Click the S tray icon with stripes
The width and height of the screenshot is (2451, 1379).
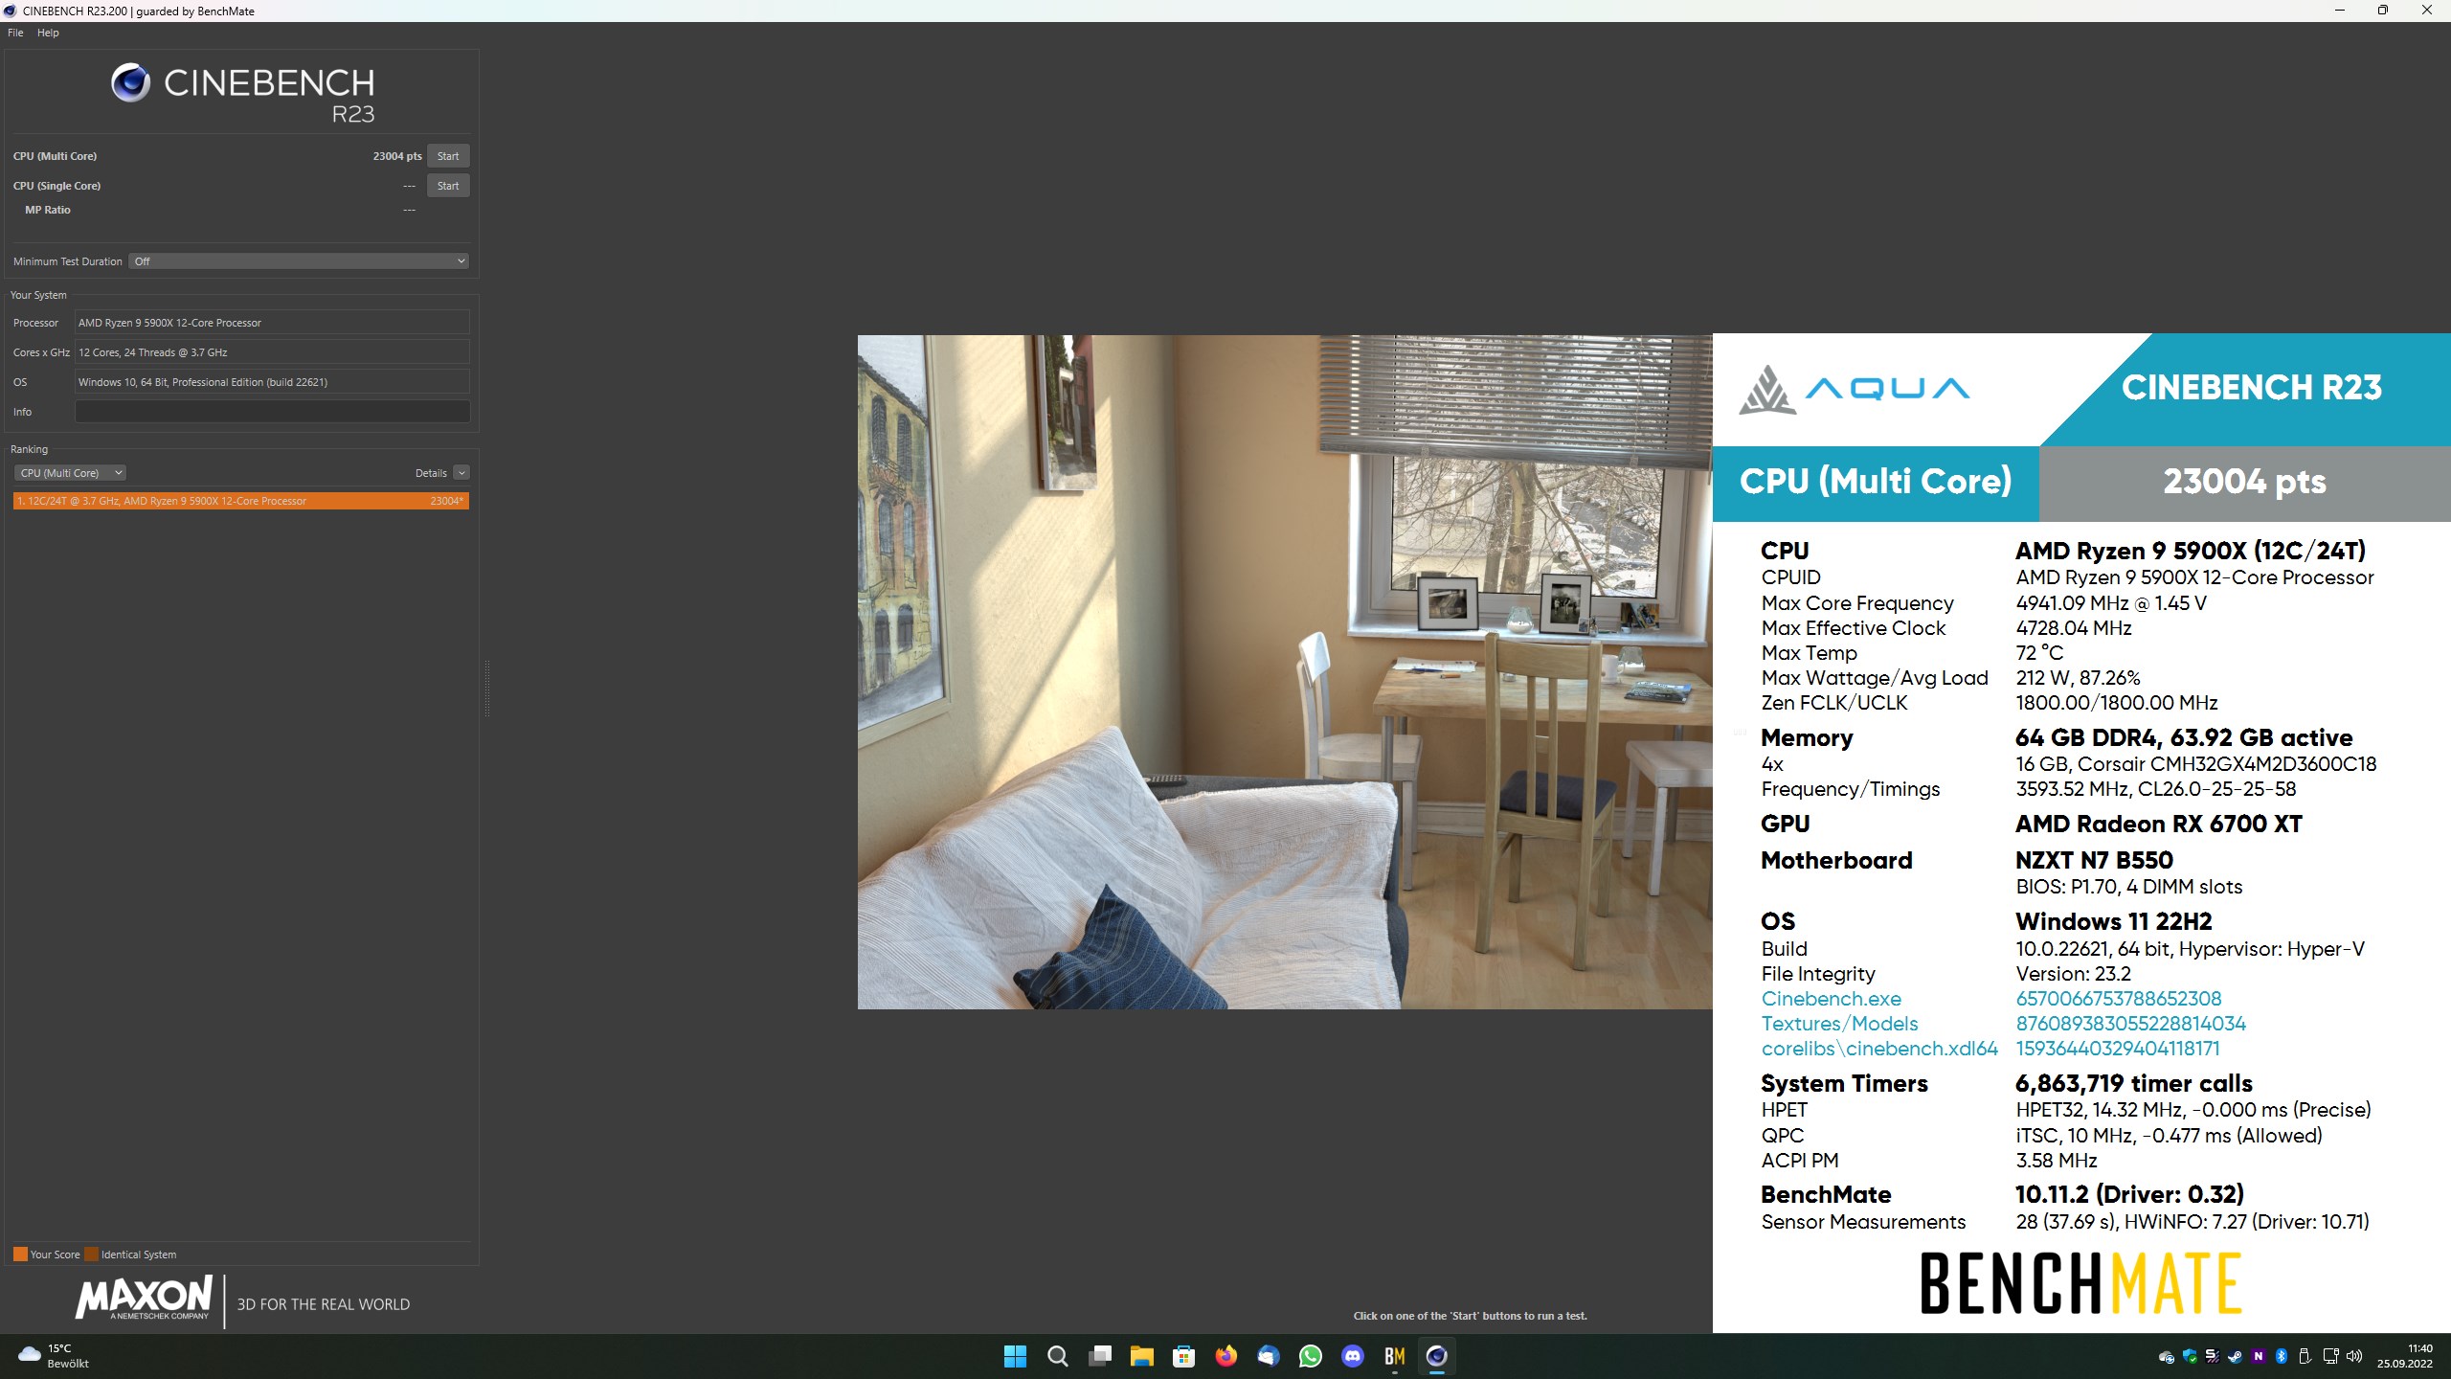tap(2212, 1356)
